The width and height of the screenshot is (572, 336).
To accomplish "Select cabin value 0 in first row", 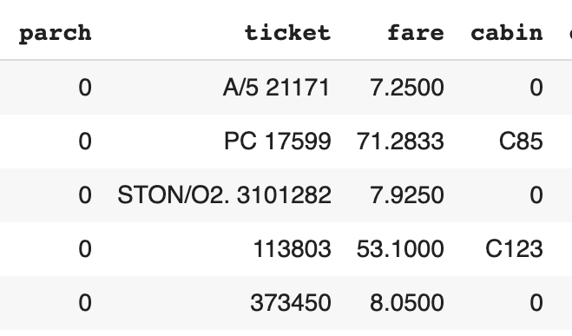I will coord(536,88).
